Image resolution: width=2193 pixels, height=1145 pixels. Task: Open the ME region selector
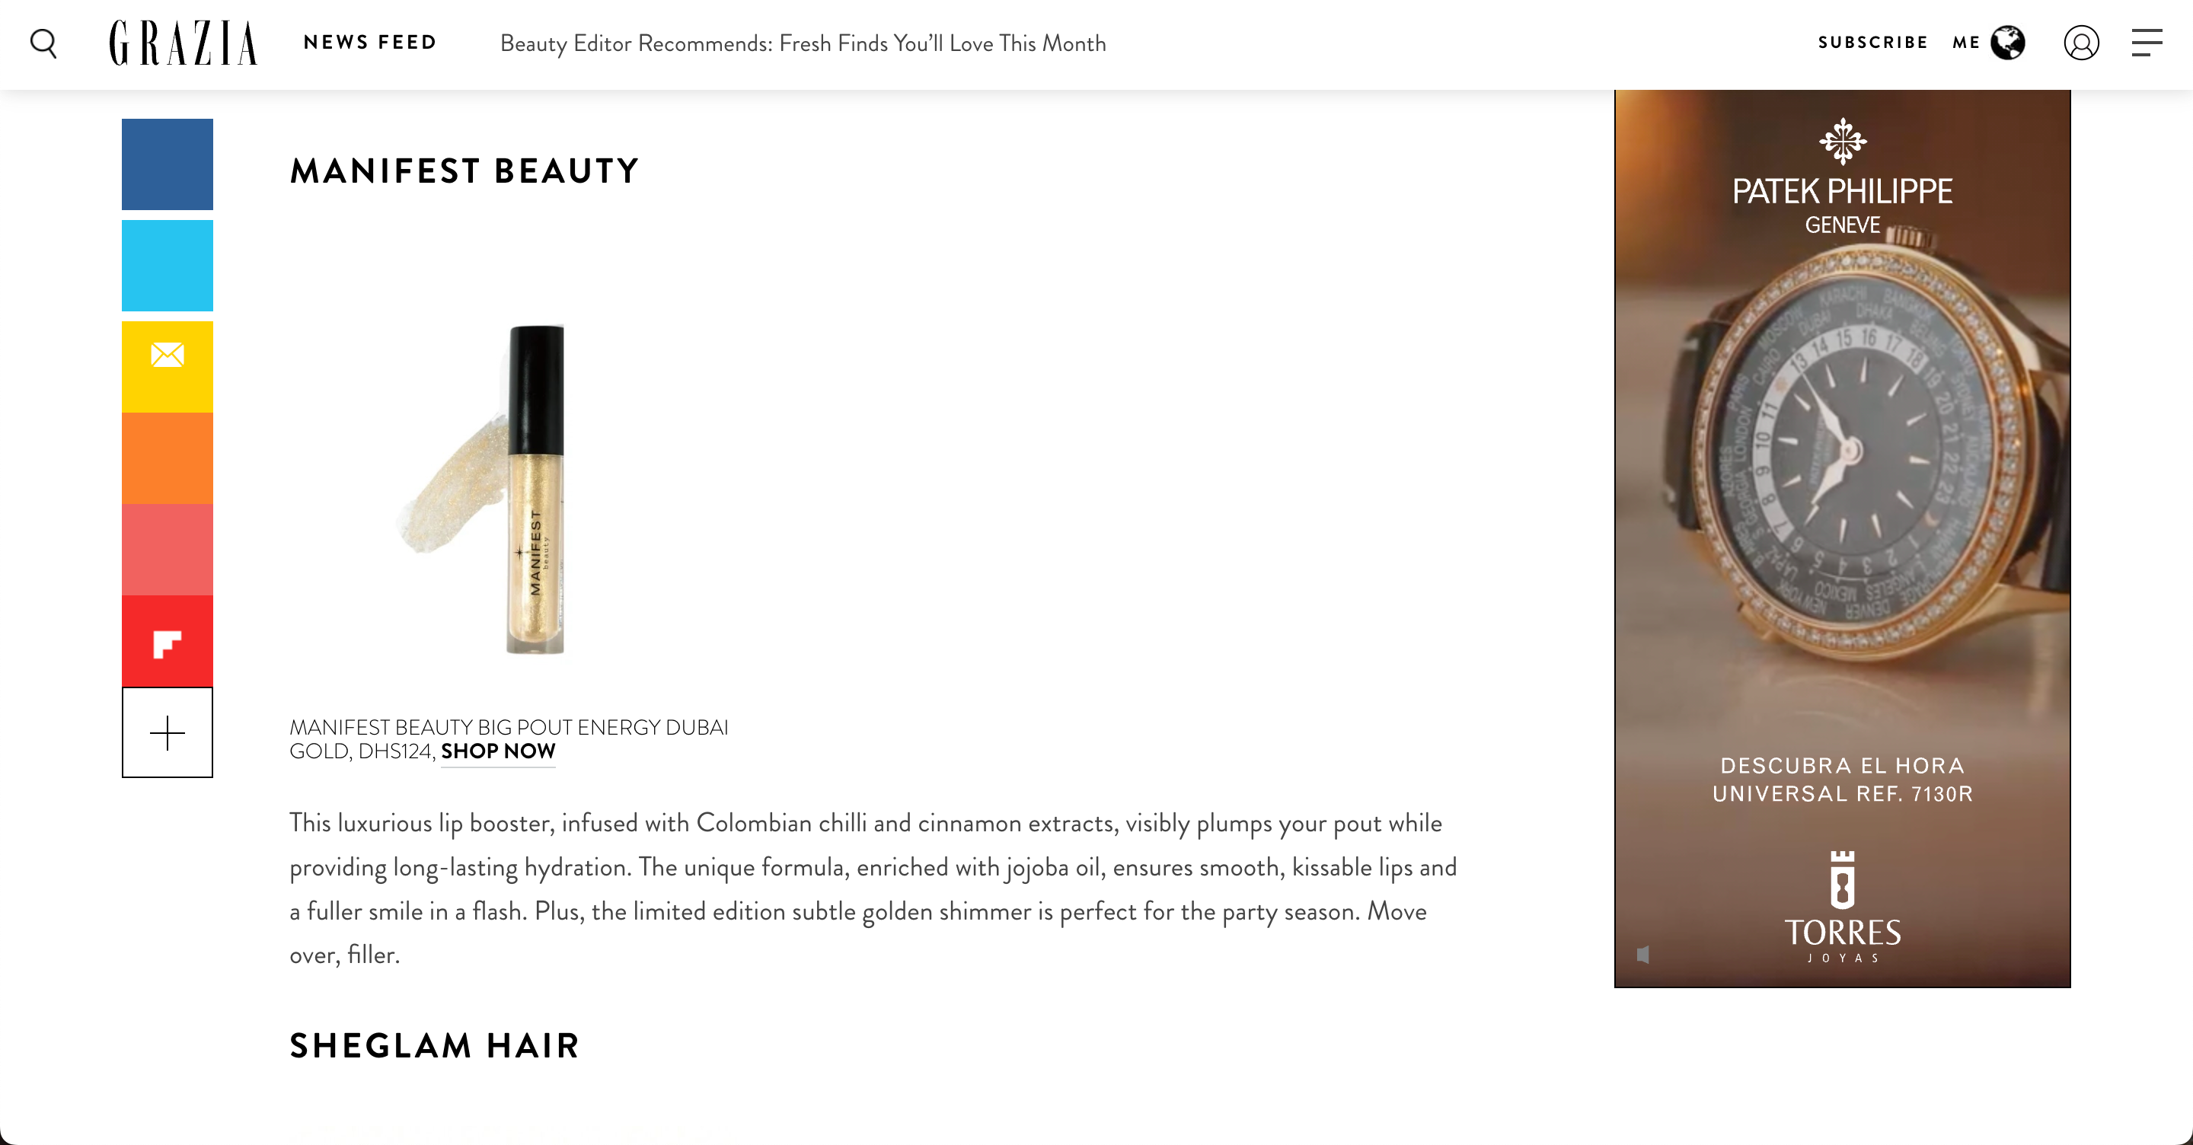1965,43
